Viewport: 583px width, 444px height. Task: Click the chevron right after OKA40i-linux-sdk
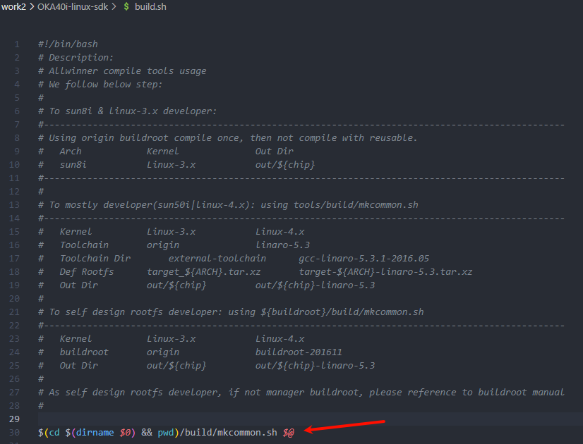114,6
